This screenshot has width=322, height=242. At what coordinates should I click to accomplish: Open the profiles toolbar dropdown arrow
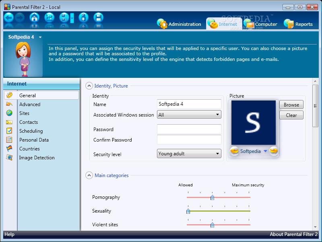(72, 18)
